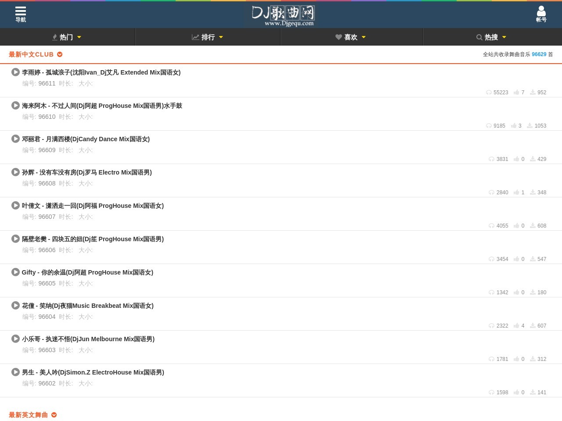This screenshot has width=562, height=421.
Task: Like song 96609 with thumbs-up icon
Action: click(x=516, y=159)
